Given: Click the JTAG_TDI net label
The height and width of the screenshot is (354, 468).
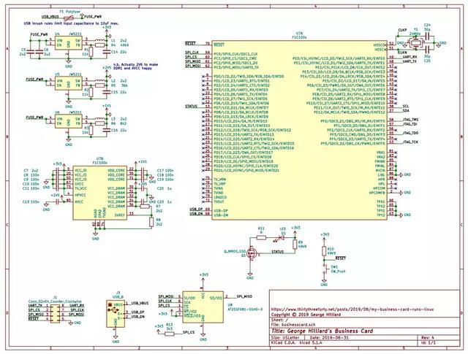Looking at the screenshot, I should (x=410, y=124).
